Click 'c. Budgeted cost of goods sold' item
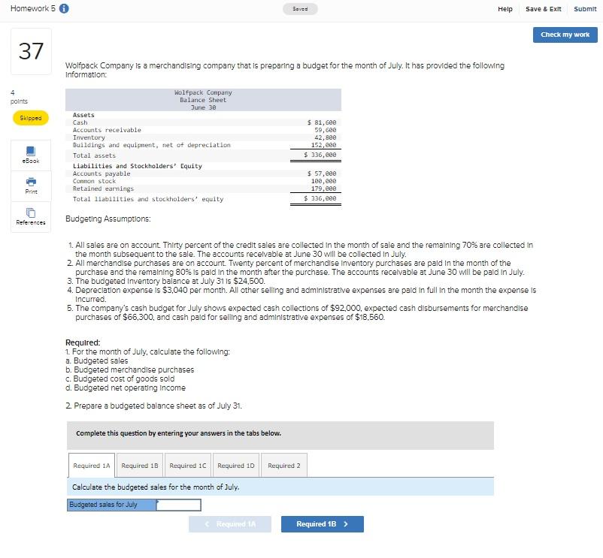603x558 pixels. (120, 379)
